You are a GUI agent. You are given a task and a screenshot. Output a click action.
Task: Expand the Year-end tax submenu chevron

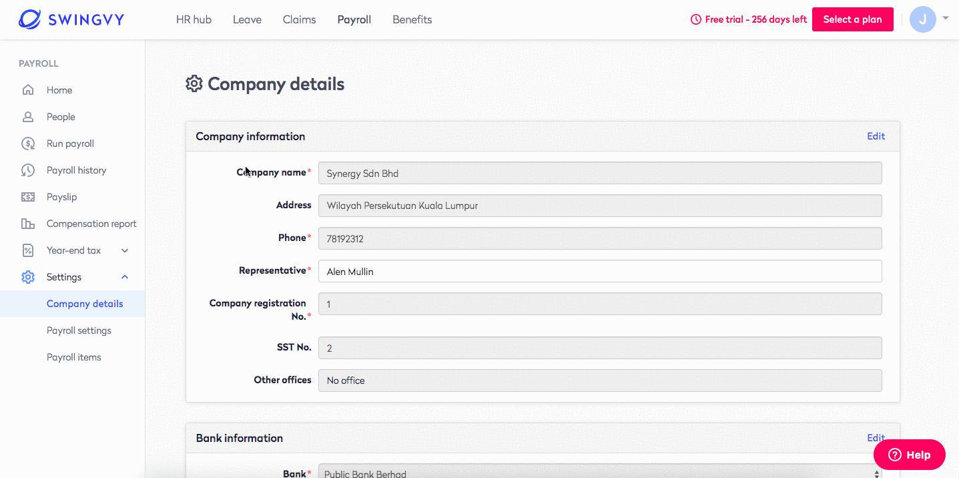[x=125, y=250]
